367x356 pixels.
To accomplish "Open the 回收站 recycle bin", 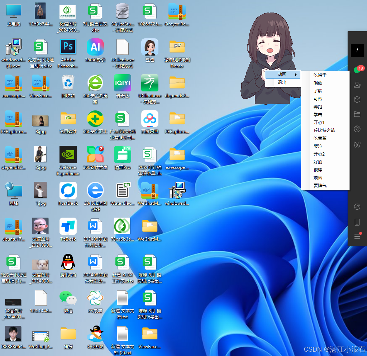I will pyautogui.click(x=68, y=83).
